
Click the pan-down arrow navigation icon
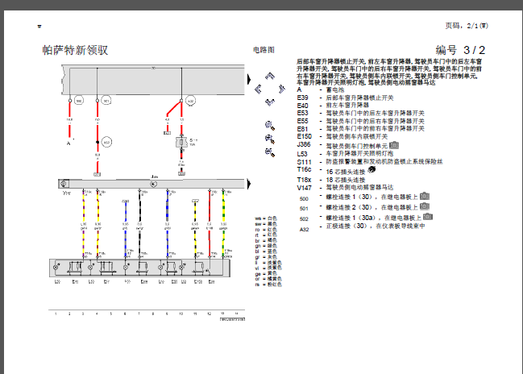pos(270,102)
